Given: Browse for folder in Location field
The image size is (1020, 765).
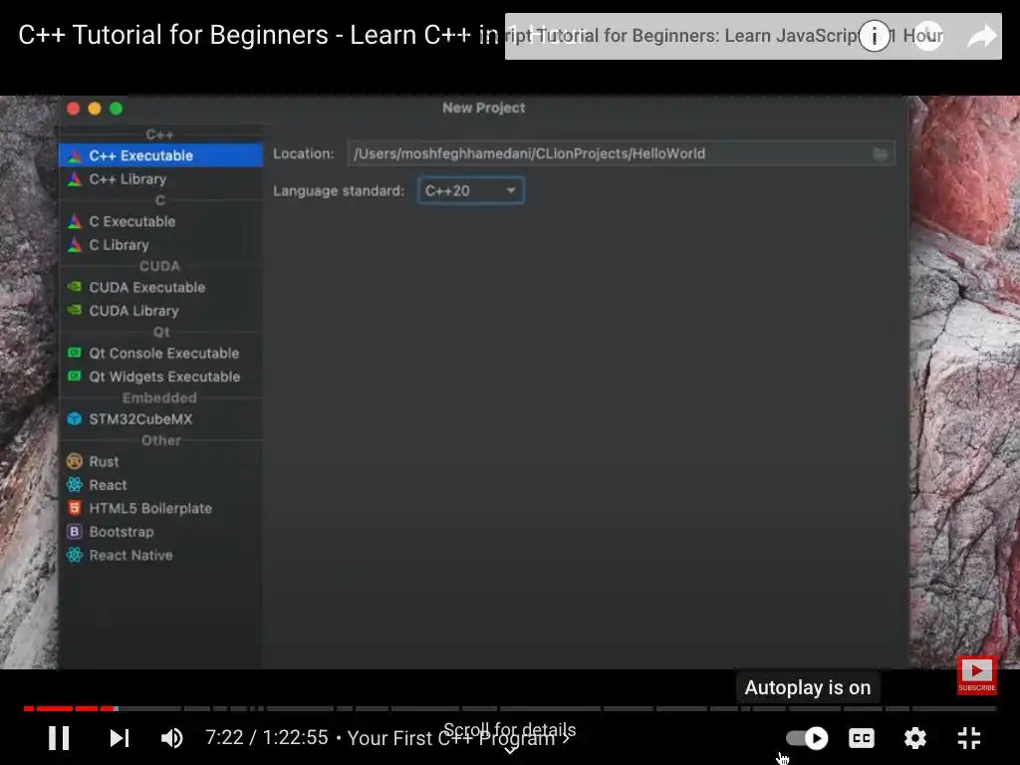Looking at the screenshot, I should (880, 154).
